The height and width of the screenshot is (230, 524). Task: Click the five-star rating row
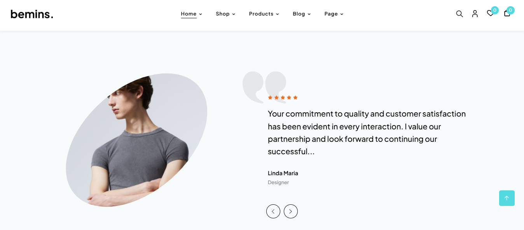tap(283, 98)
